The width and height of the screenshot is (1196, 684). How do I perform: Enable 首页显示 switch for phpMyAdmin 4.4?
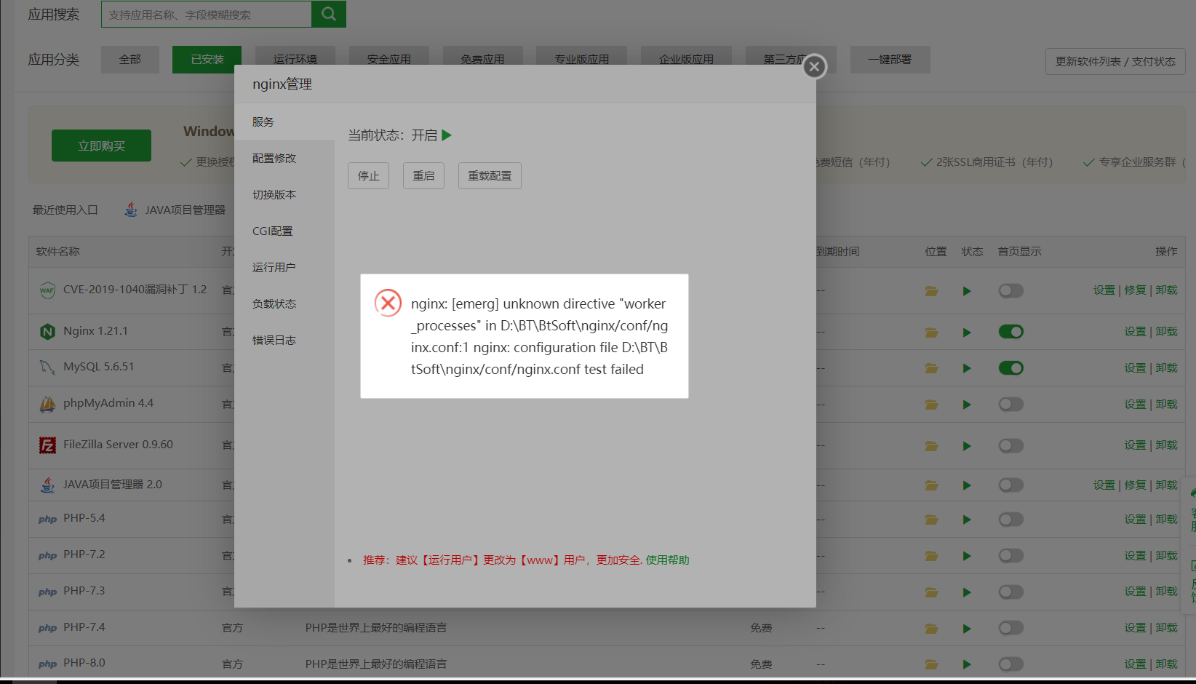click(x=1010, y=404)
